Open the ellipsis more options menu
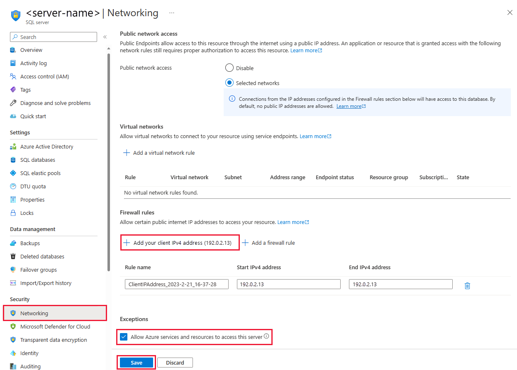517x370 pixels. (x=172, y=13)
